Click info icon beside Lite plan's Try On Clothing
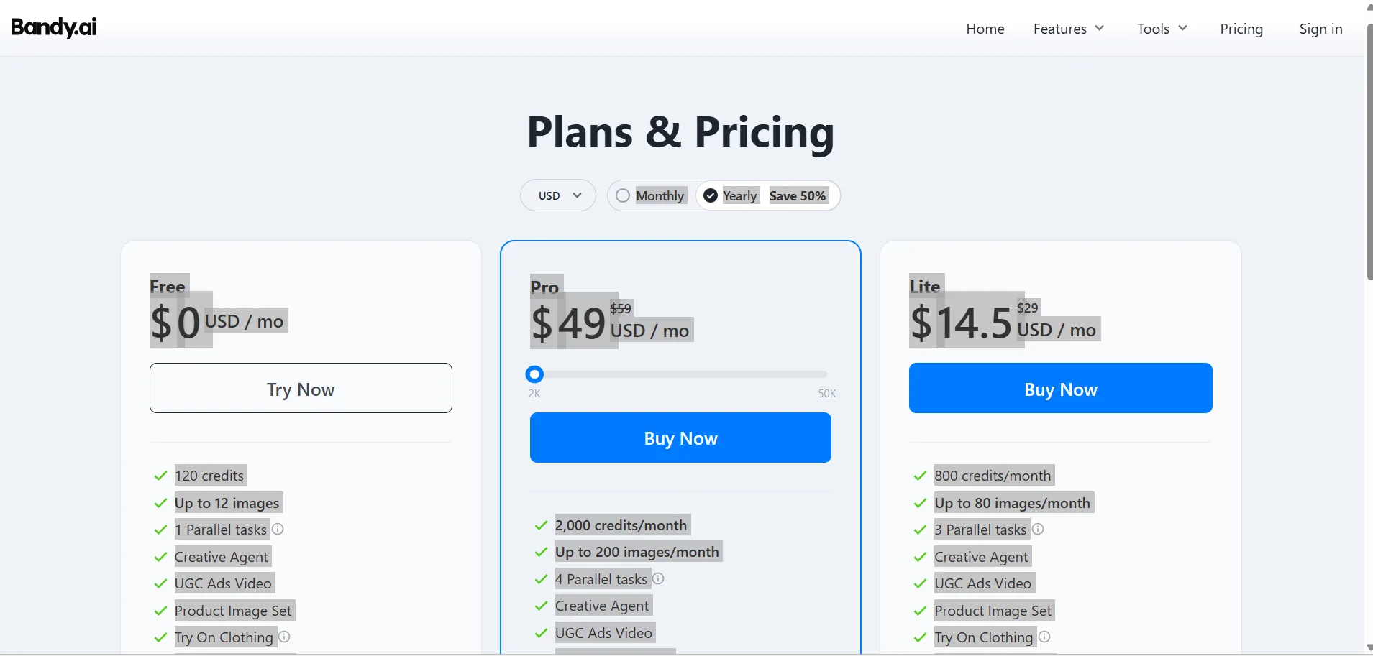1373x656 pixels. [x=1044, y=637]
